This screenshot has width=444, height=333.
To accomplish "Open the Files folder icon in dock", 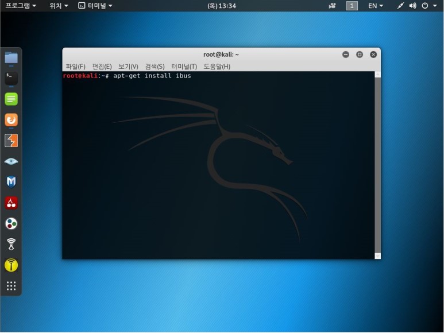I will (x=11, y=57).
